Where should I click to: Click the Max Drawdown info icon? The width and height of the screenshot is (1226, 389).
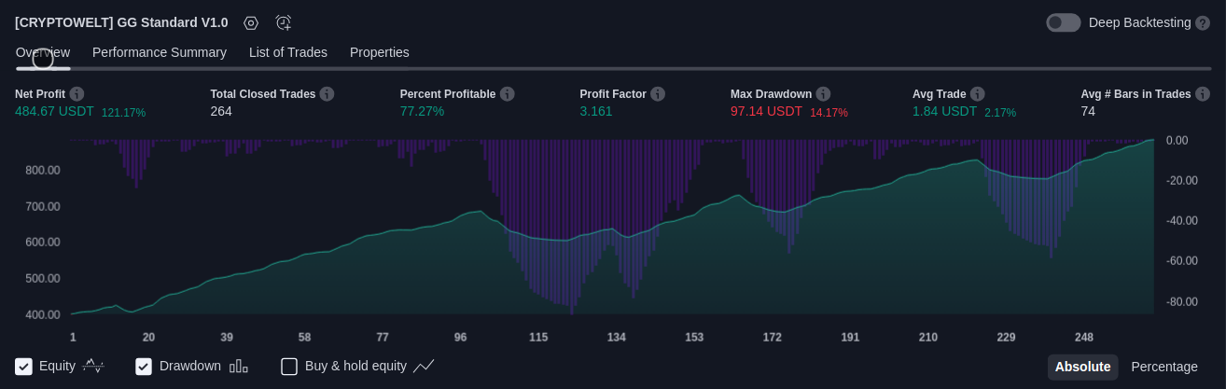pyautogui.click(x=823, y=94)
